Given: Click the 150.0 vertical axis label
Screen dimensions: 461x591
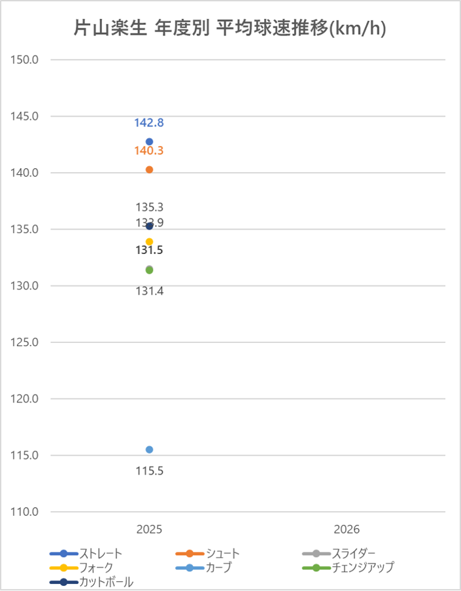Looking at the screenshot, I should (26, 60).
